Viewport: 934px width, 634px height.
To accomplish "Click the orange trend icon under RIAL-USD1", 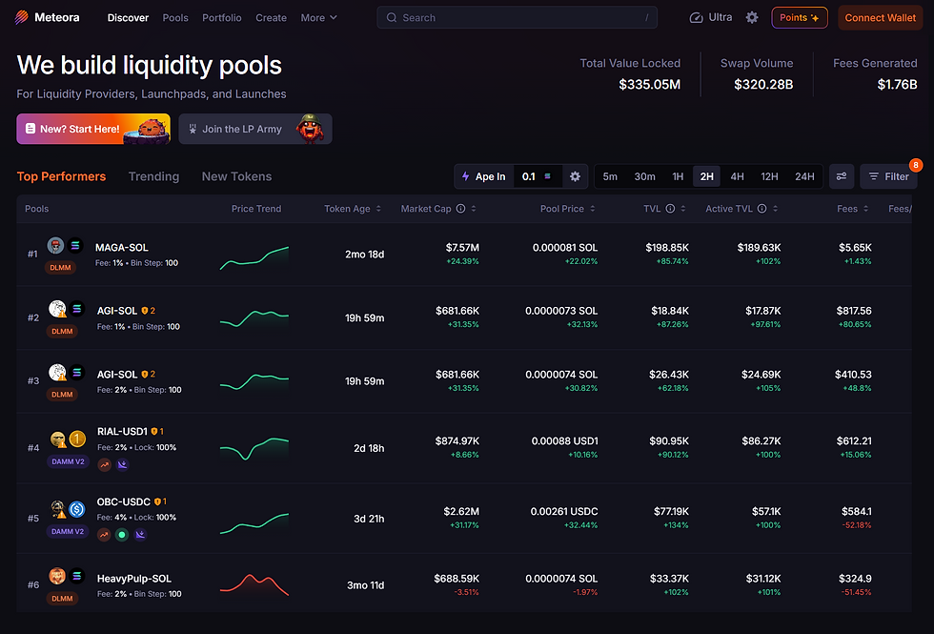I will click(104, 465).
